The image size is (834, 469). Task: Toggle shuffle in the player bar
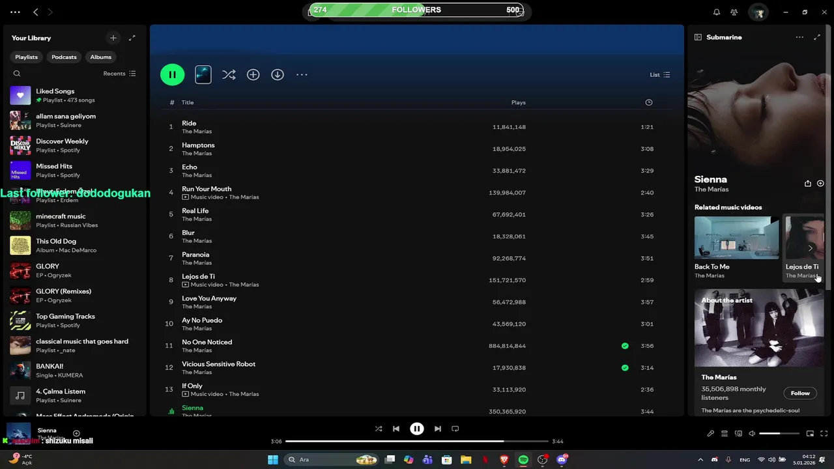[379, 429]
